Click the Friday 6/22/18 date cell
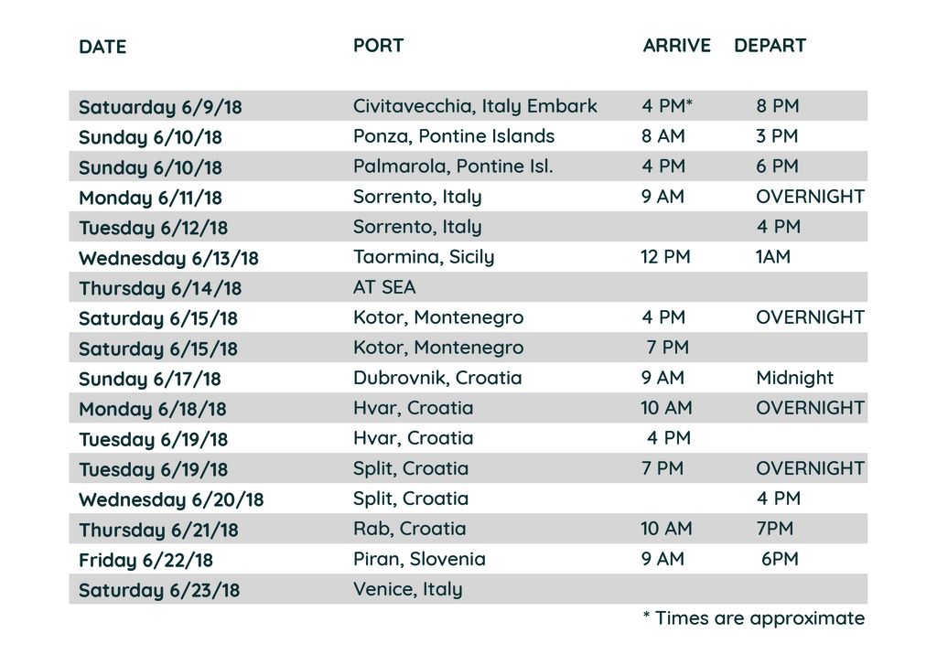The width and height of the screenshot is (937, 665). coord(145,560)
